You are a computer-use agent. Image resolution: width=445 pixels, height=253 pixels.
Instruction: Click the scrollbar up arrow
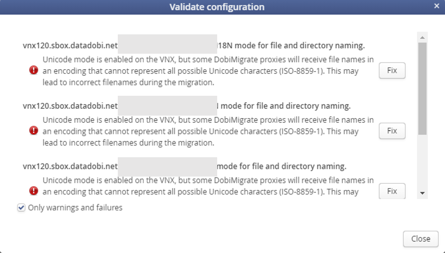(422, 37)
